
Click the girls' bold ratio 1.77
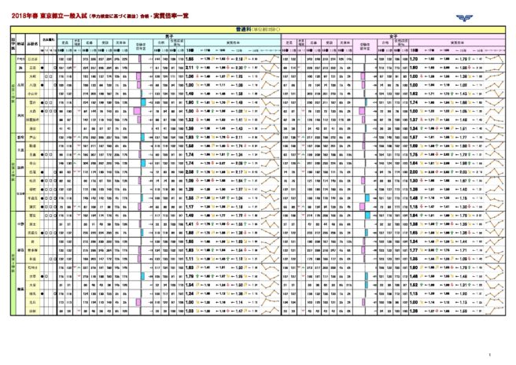click(414, 250)
